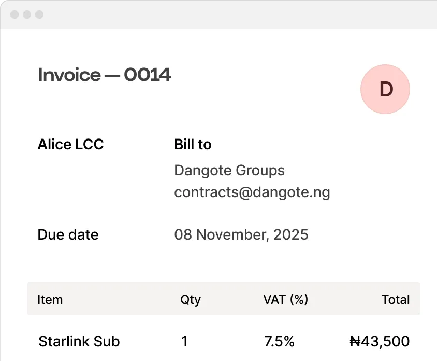Screen dimensions: 437x361
Task: Click the middle gray window dot
Action: point(27,15)
